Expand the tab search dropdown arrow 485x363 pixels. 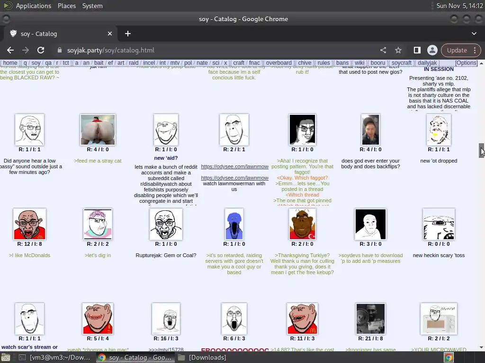(x=474, y=34)
